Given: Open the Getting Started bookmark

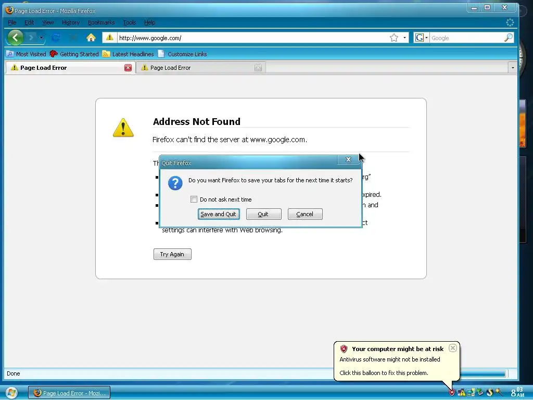Looking at the screenshot, I should pos(74,54).
